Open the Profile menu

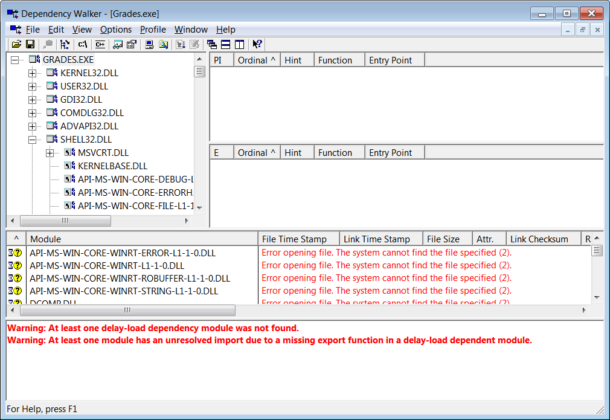[153, 30]
